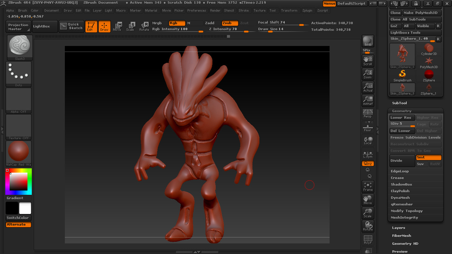Select the ZSphere tool
Image resolution: width=452 pixels, height=254 pixels.
point(429,76)
